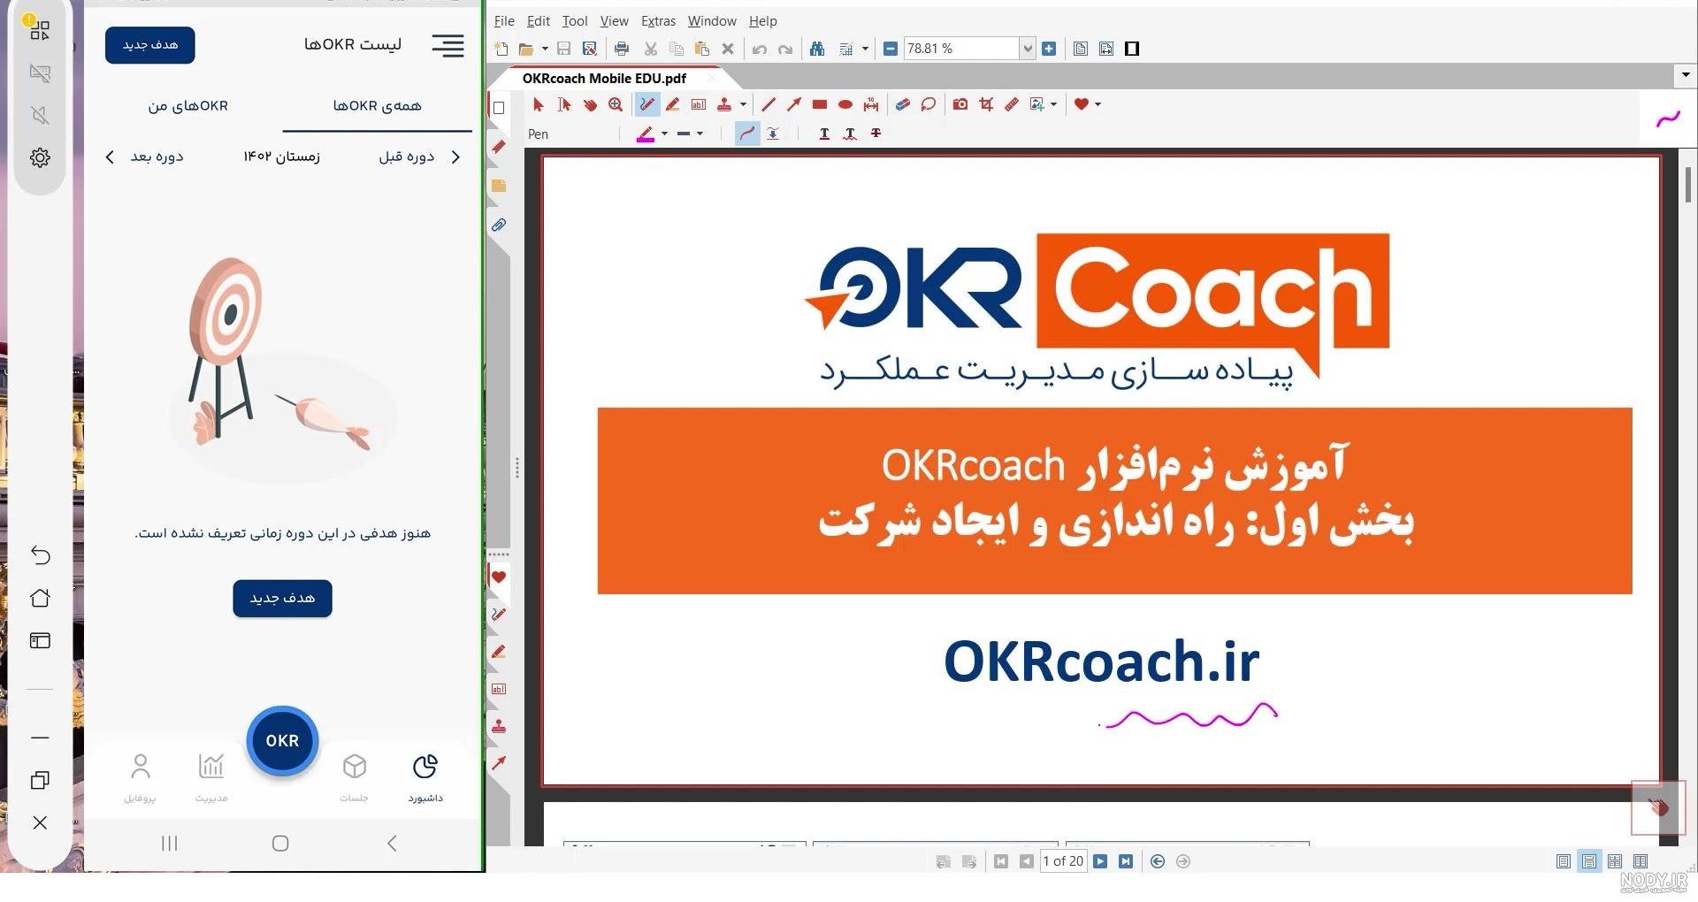Tap the round OKR button

pyautogui.click(x=282, y=741)
